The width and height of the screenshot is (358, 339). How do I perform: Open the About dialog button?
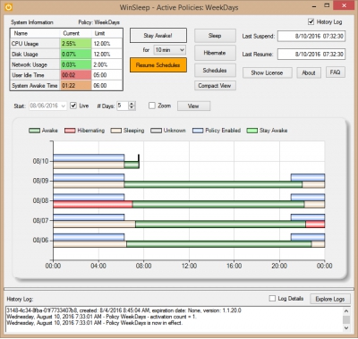309,72
